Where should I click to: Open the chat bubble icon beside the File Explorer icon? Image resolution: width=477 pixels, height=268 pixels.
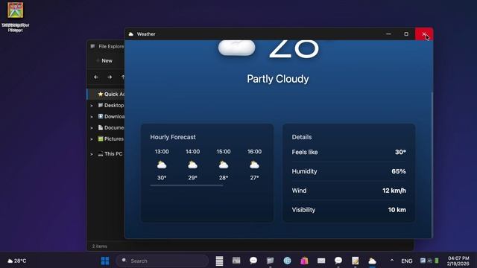point(253,261)
